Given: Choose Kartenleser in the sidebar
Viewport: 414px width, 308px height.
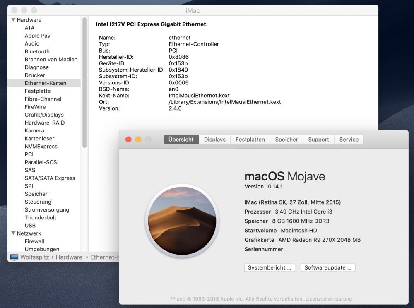Looking at the screenshot, I should click(40, 139).
